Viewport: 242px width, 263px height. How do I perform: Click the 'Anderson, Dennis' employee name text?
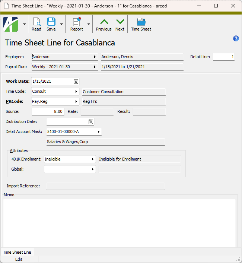117,57
